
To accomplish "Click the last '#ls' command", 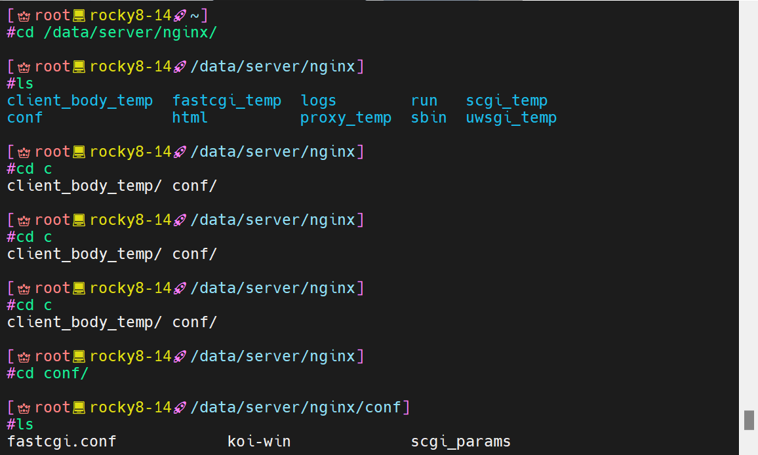I will (20, 425).
